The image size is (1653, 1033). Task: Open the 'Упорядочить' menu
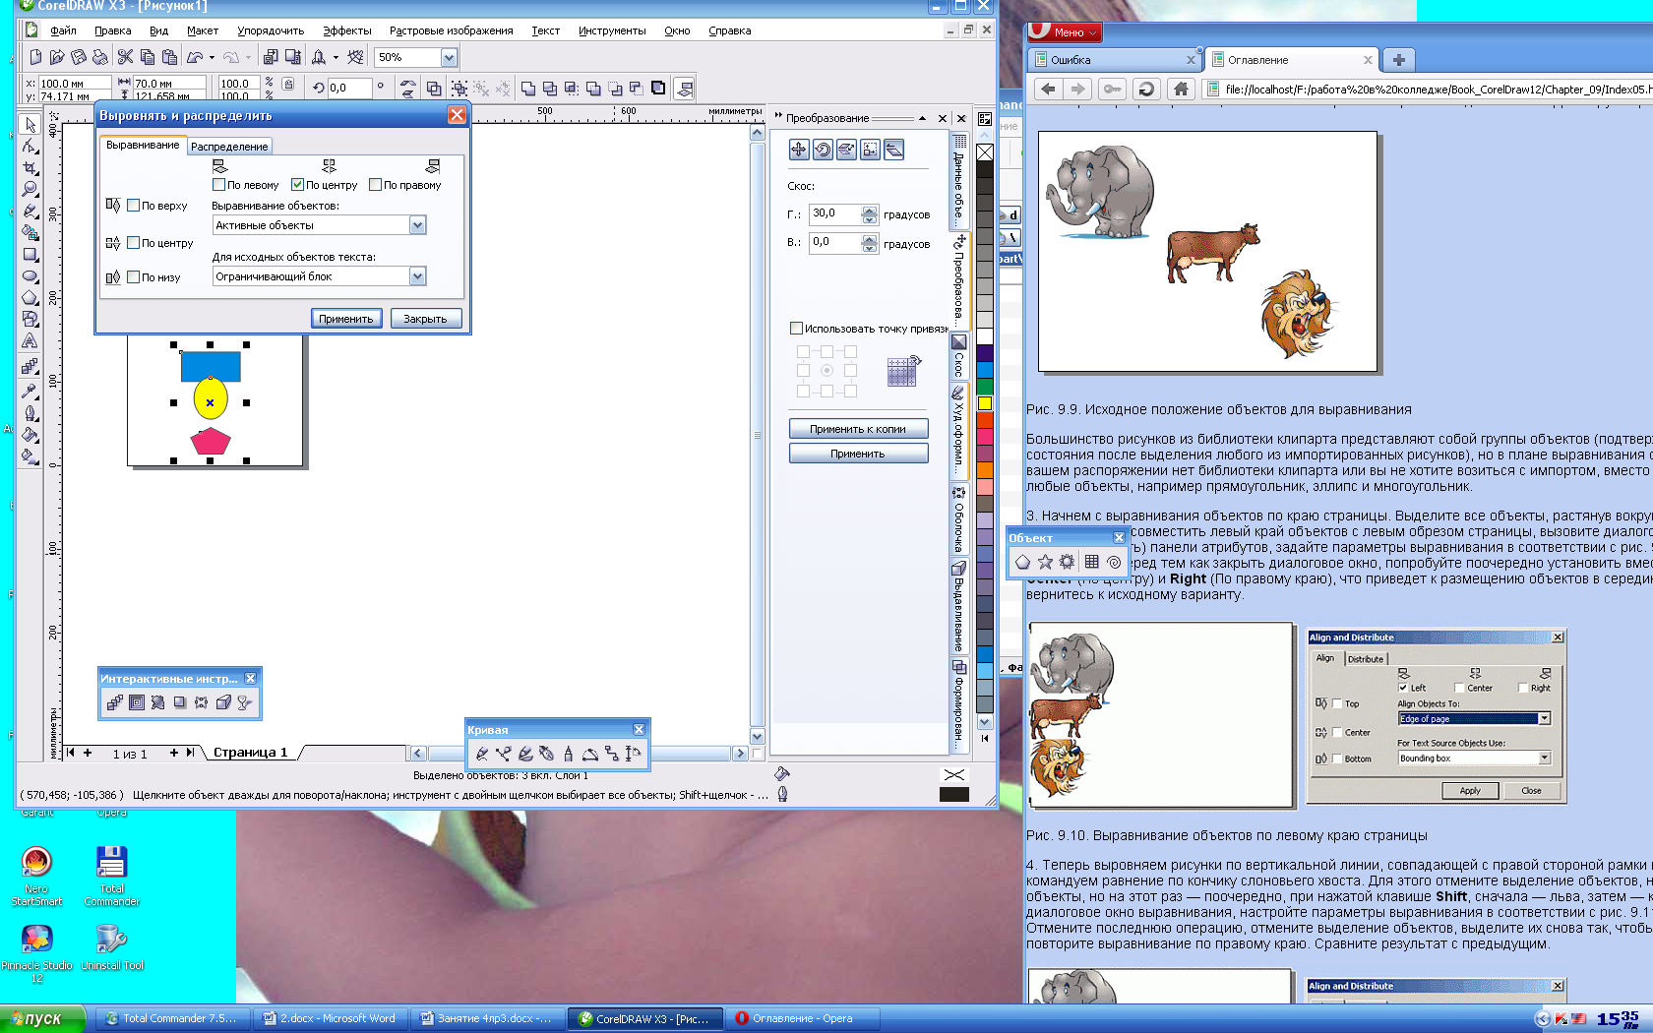271,30
